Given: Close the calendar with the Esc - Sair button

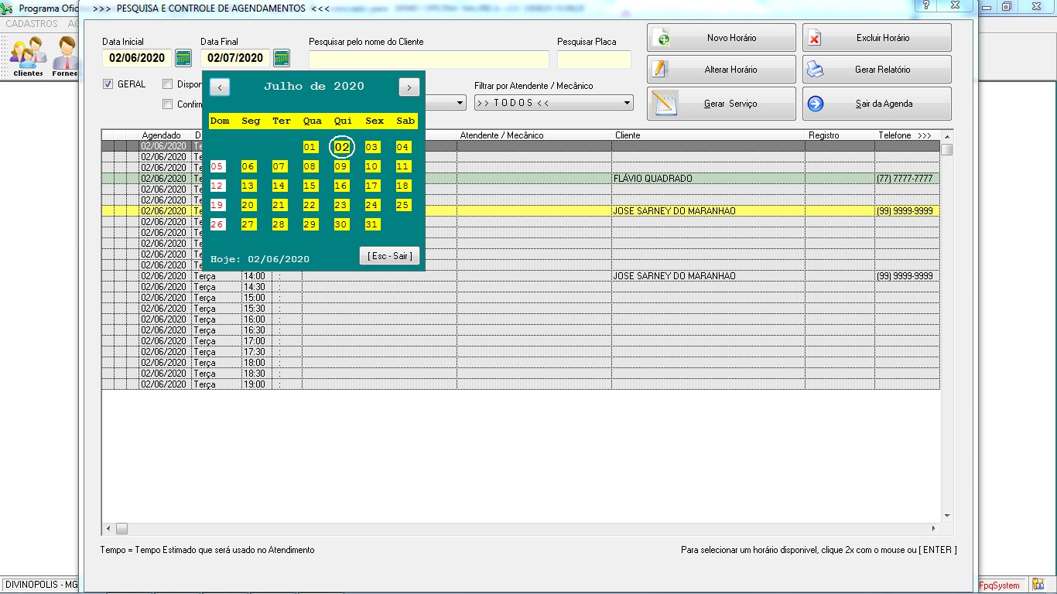Looking at the screenshot, I should tap(390, 256).
